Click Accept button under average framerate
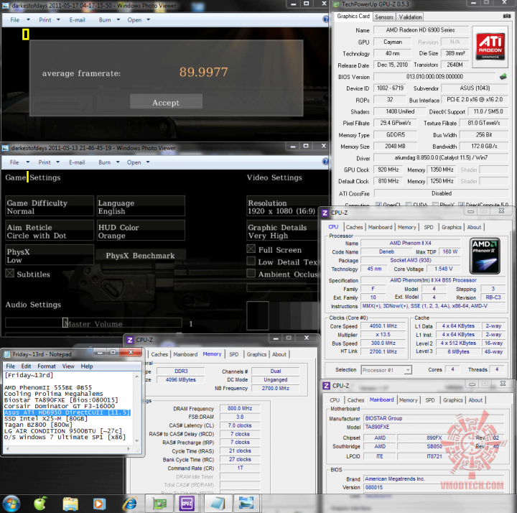Image resolution: width=517 pixels, height=513 pixels. click(x=166, y=103)
